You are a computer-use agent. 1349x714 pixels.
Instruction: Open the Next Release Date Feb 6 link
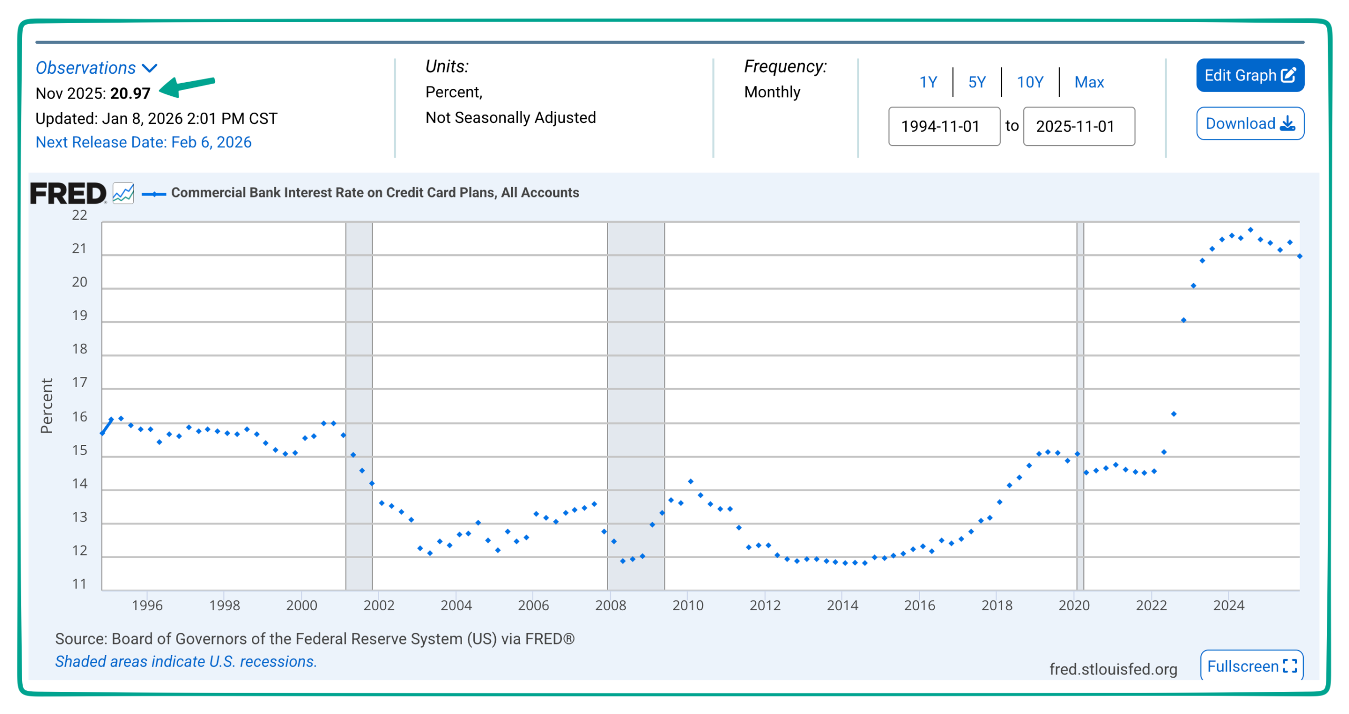click(x=143, y=142)
